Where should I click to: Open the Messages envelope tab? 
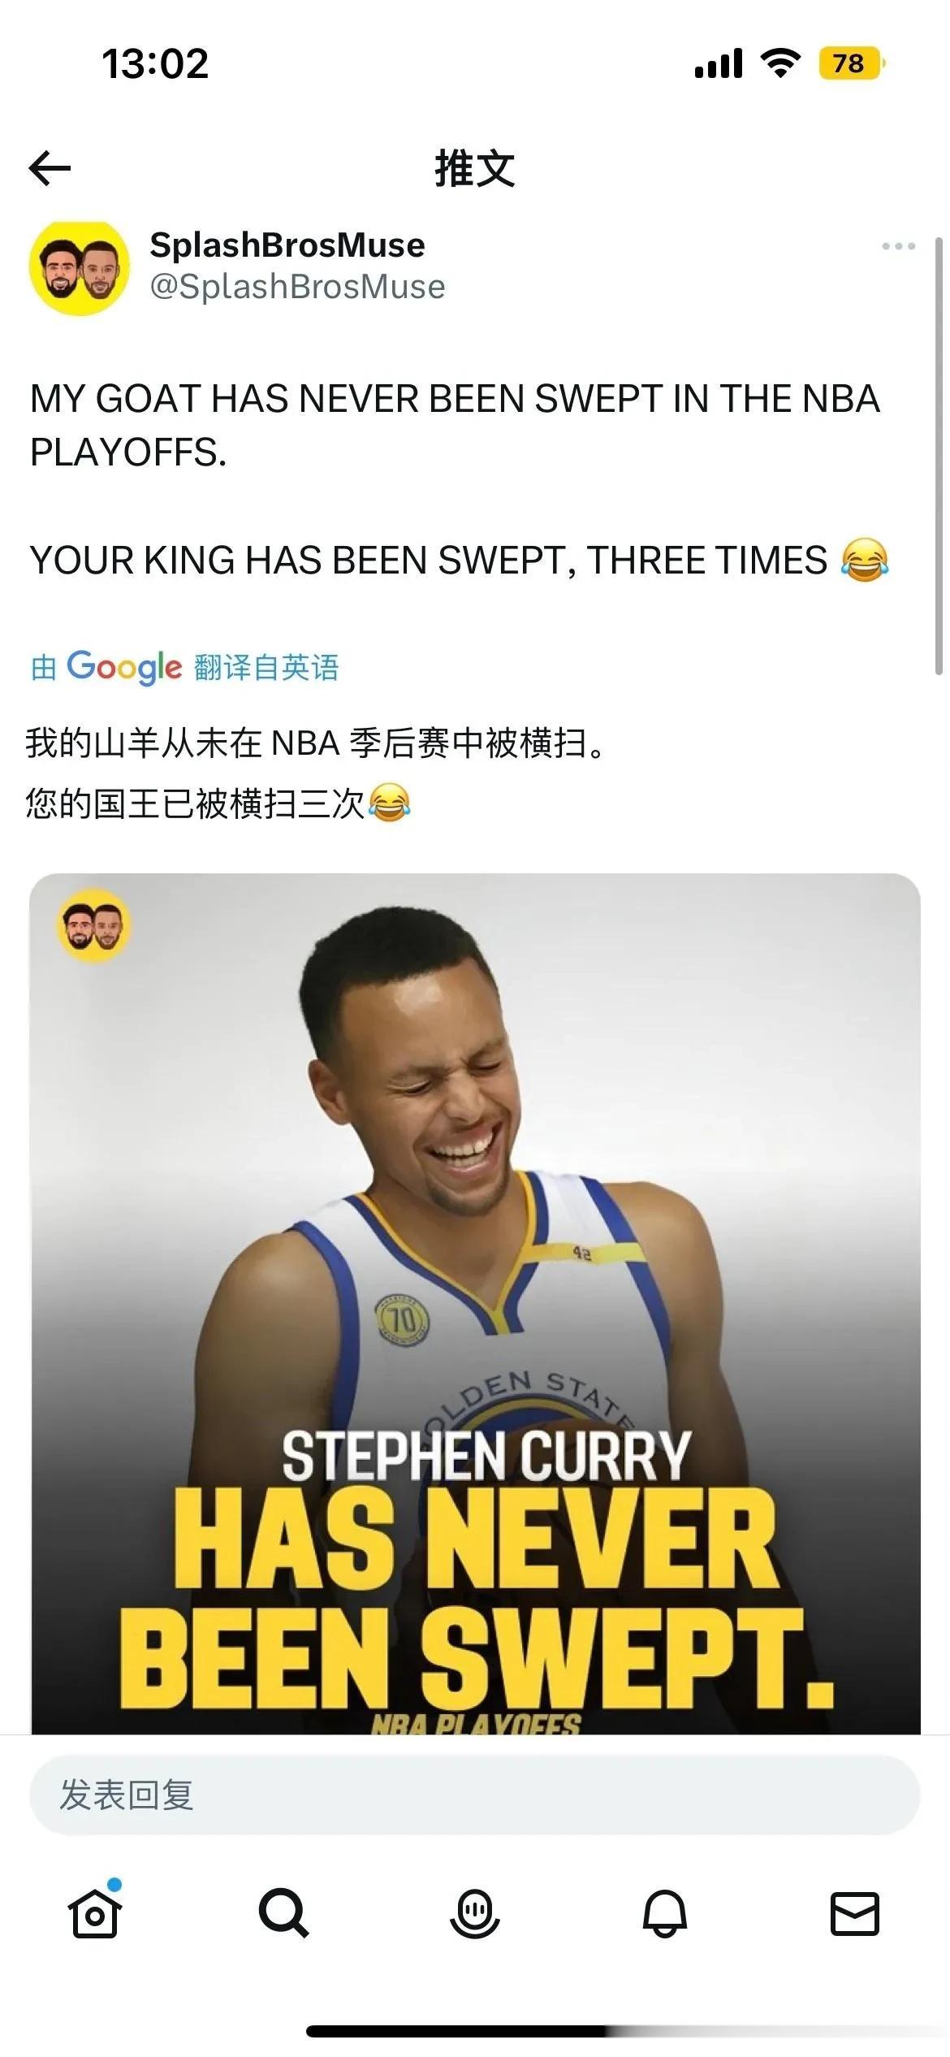pos(855,1912)
